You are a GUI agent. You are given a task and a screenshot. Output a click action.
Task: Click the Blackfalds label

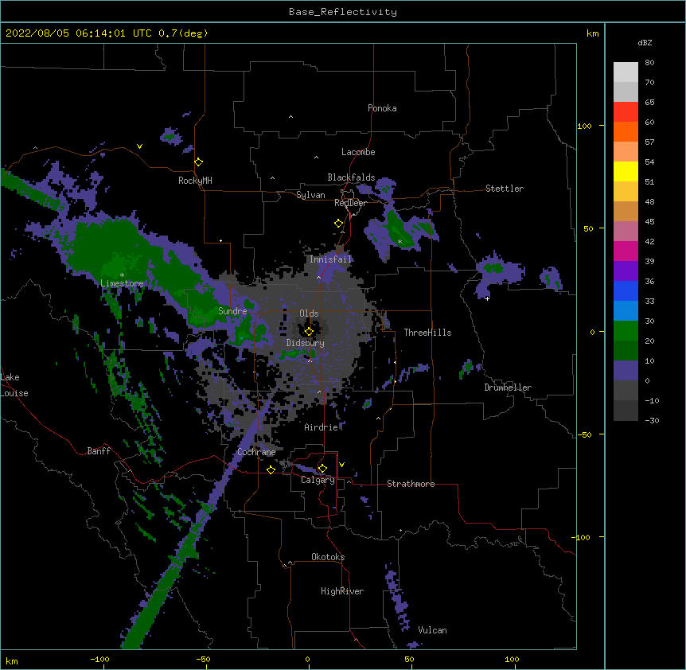click(351, 177)
